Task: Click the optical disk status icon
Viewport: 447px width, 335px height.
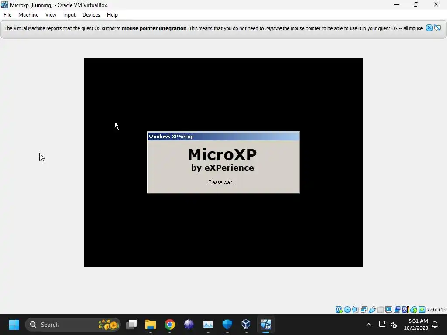Action: point(347,310)
